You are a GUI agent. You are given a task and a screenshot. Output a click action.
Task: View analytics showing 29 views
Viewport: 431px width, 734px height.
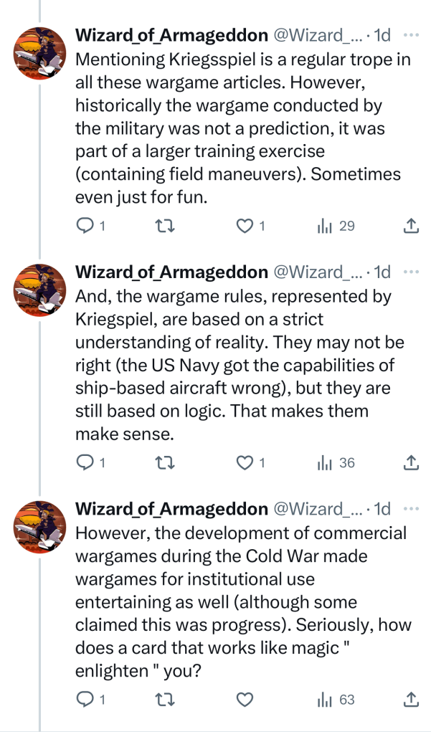click(324, 227)
